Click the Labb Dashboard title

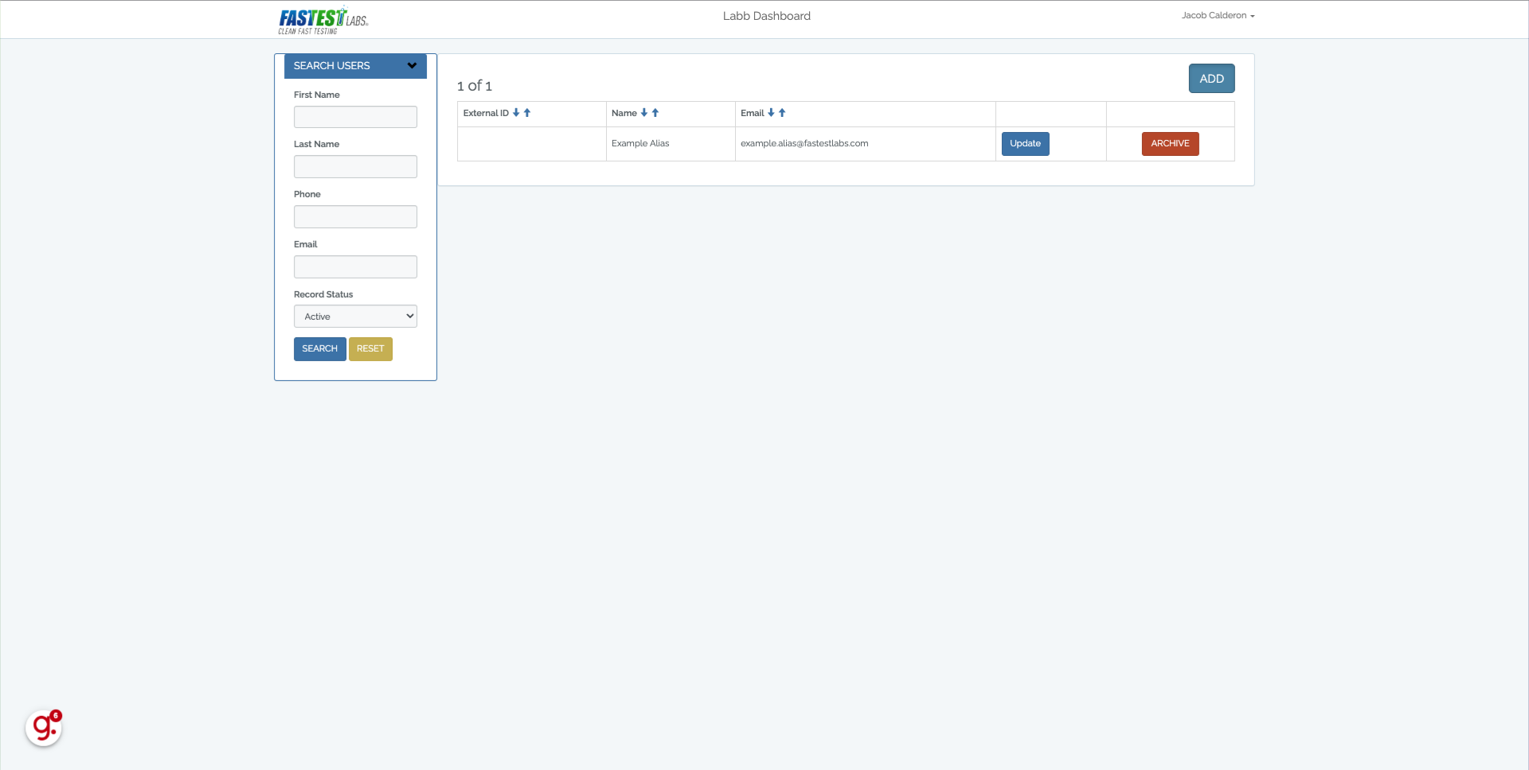tap(766, 16)
